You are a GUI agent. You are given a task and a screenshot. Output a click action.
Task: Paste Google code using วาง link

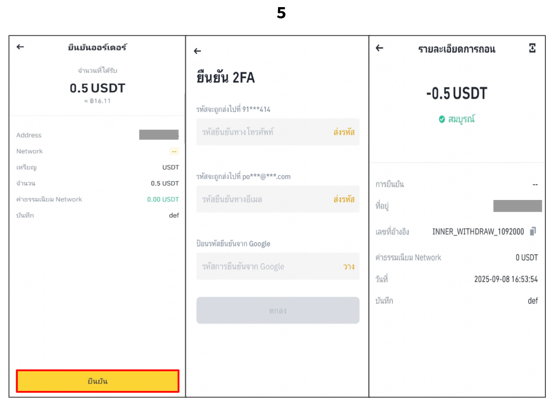click(349, 267)
